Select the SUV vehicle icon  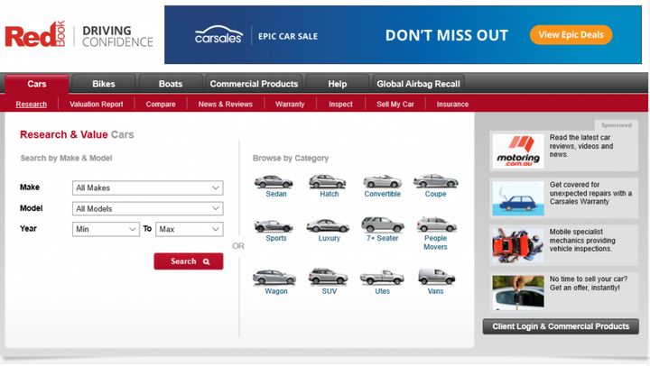coord(328,277)
